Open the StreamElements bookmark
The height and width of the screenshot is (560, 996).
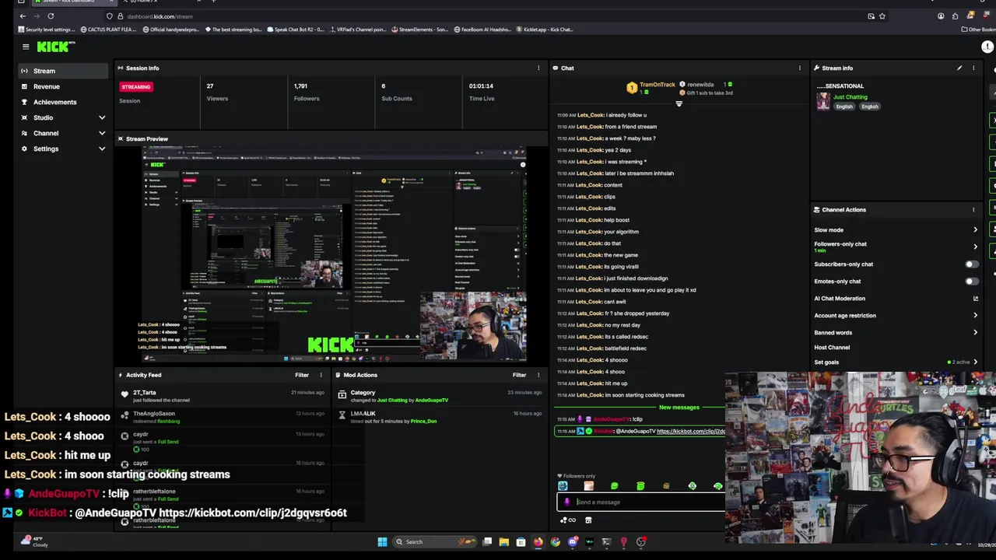[x=419, y=30]
